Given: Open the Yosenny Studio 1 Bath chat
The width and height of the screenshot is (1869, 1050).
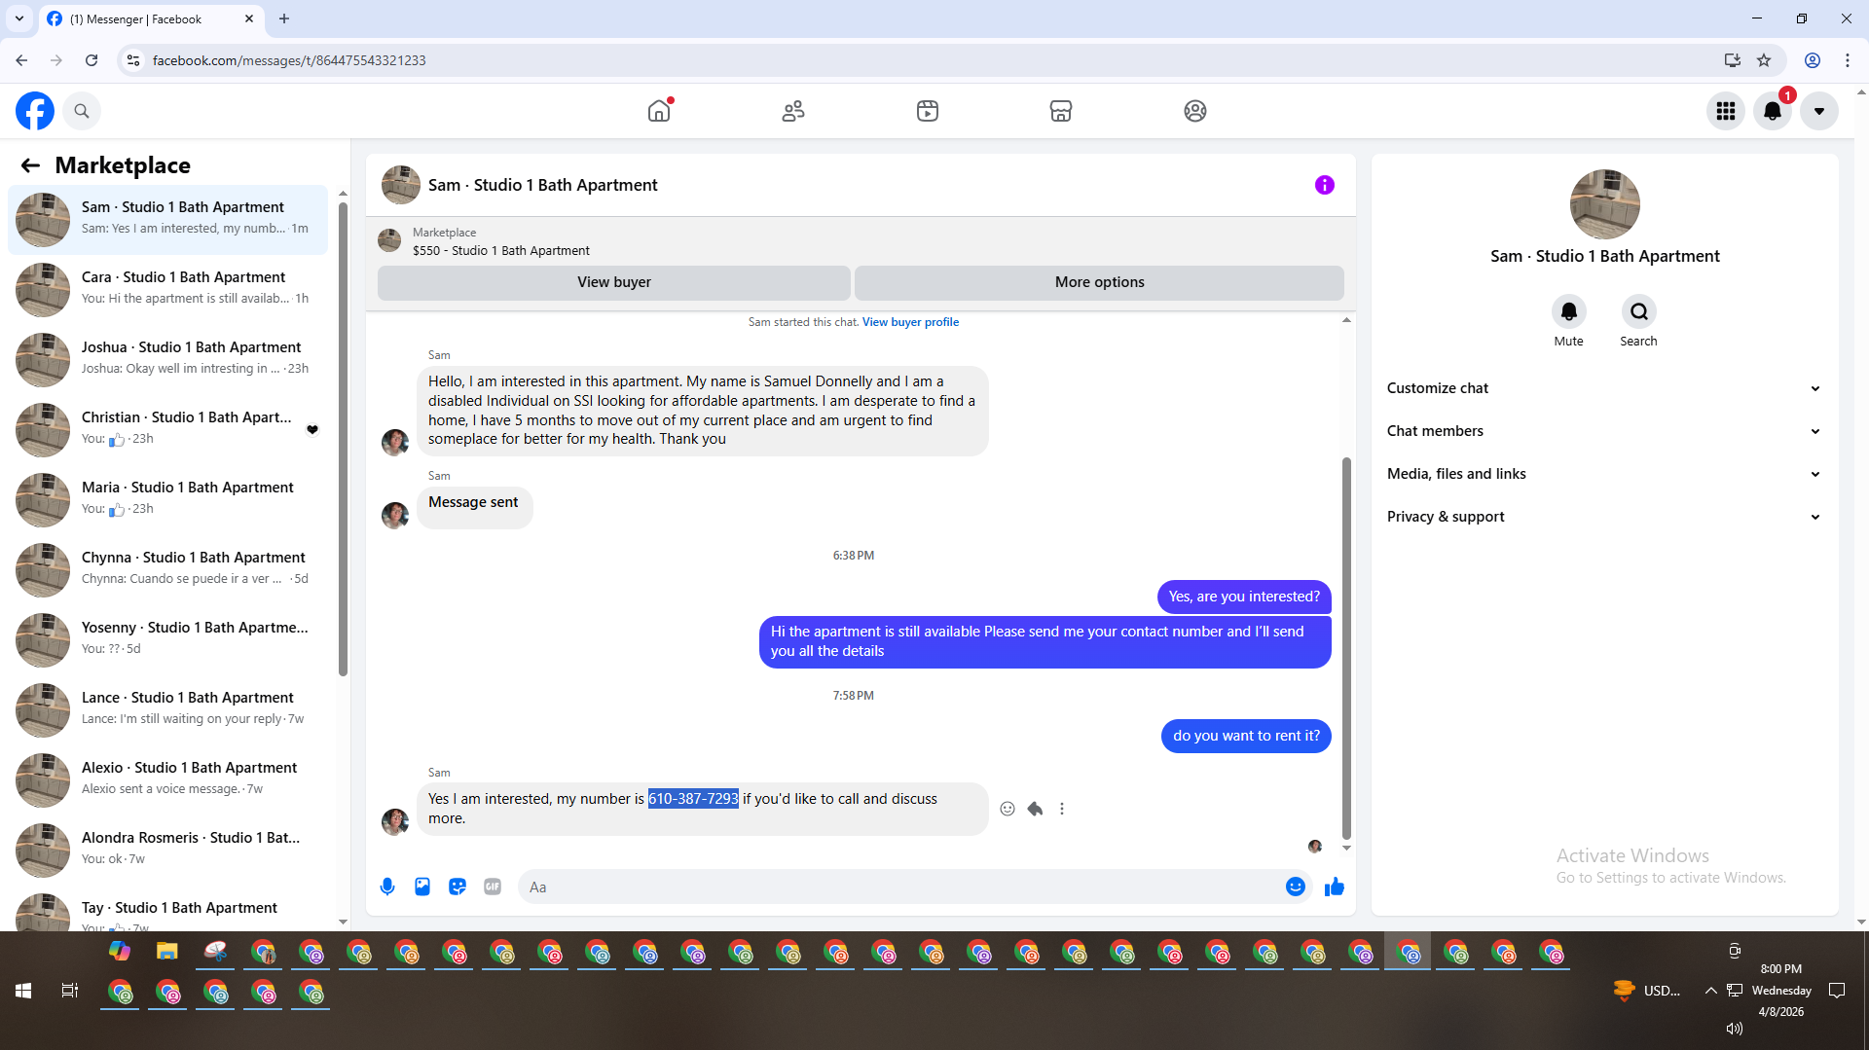Looking at the screenshot, I should [167, 639].
